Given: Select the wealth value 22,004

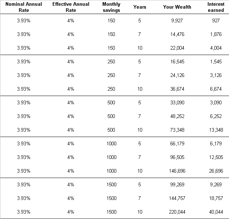Looking at the screenshot, I should (177, 48).
